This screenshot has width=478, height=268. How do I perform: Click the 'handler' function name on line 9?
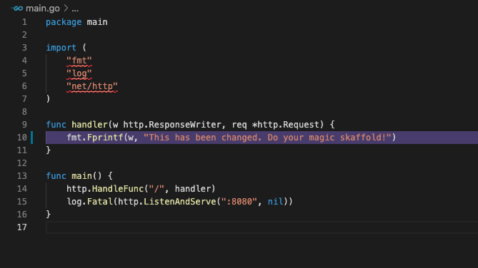(x=89, y=125)
